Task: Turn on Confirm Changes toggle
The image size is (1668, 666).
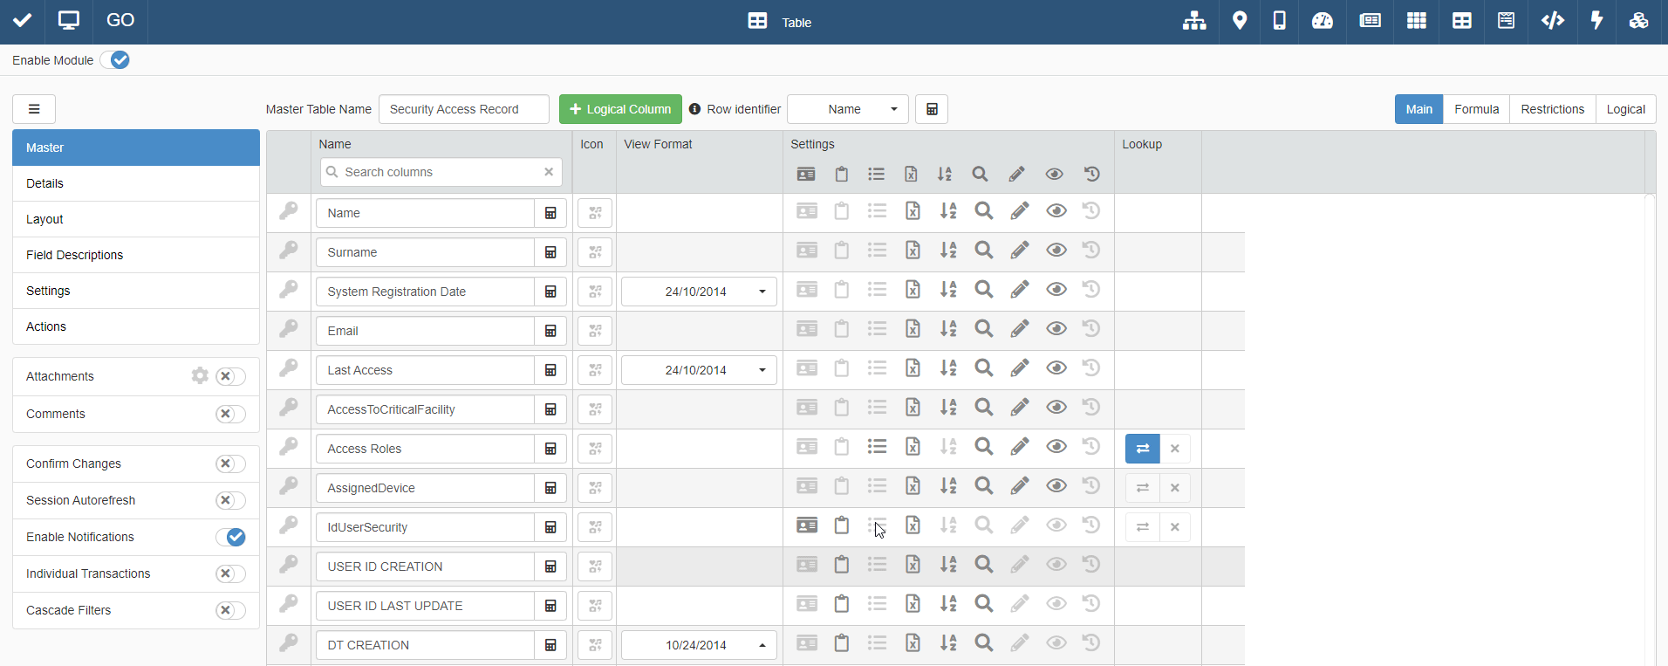Action: [x=230, y=463]
